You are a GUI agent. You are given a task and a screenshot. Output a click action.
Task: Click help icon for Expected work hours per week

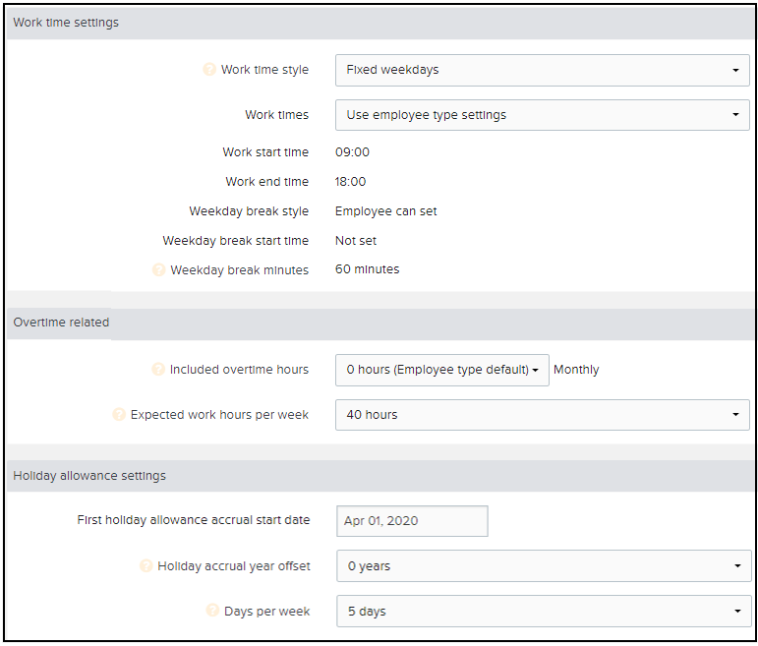click(120, 415)
